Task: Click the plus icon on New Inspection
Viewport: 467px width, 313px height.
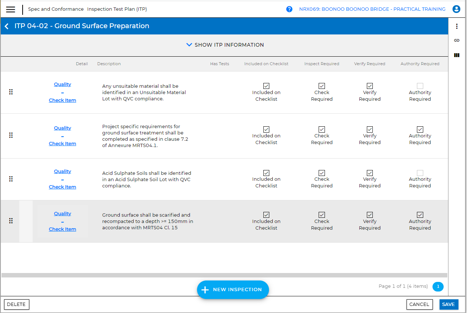Action: coord(204,290)
